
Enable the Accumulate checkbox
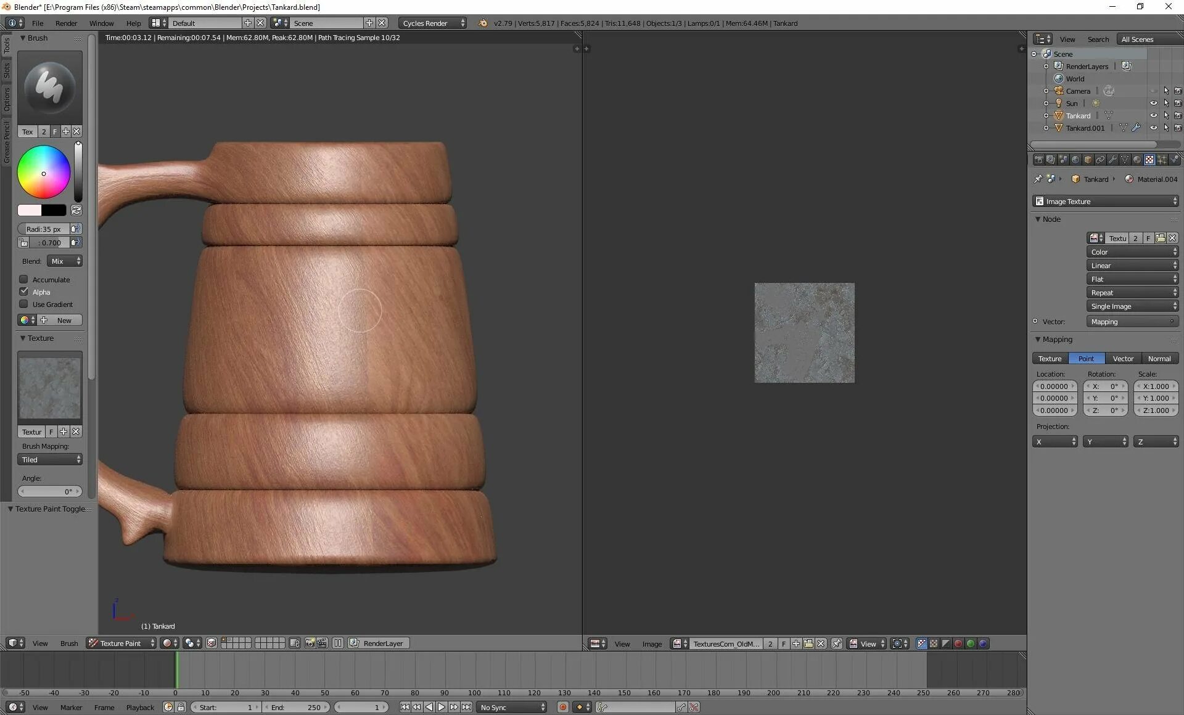24,279
